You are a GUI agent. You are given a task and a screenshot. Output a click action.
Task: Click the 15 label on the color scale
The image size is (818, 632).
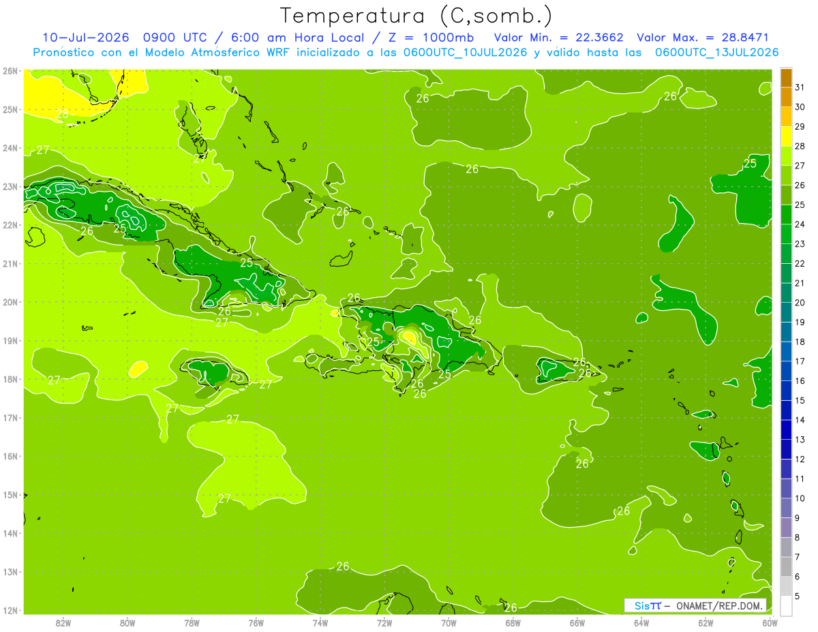pyautogui.click(x=800, y=400)
